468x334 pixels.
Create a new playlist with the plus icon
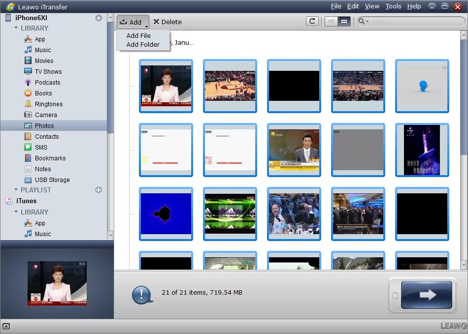tap(99, 189)
